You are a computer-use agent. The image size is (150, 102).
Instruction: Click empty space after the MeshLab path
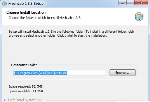point(86,73)
